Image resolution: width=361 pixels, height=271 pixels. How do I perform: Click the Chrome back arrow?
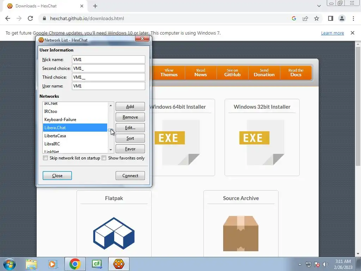click(x=8, y=18)
